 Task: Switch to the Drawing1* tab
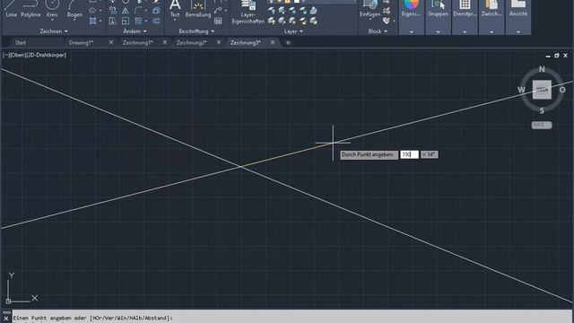[x=81, y=42]
